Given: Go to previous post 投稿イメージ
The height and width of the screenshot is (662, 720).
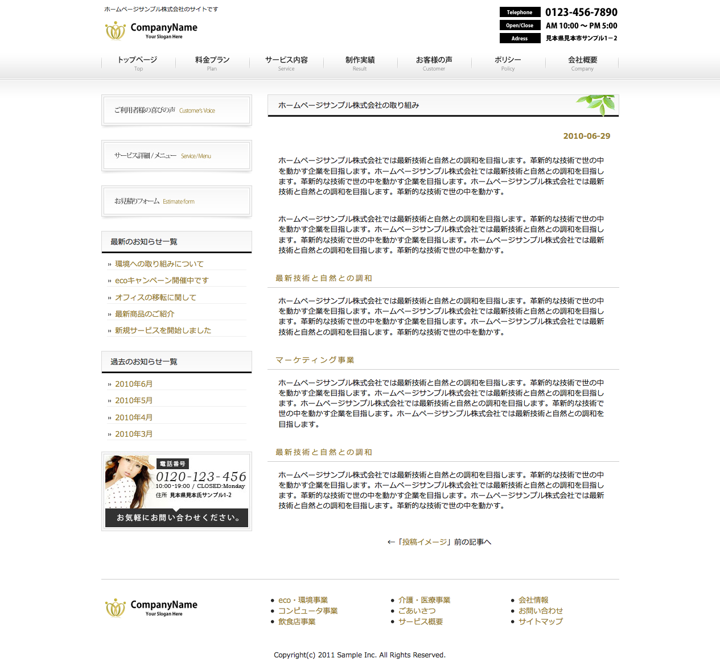Looking at the screenshot, I should 425,542.
